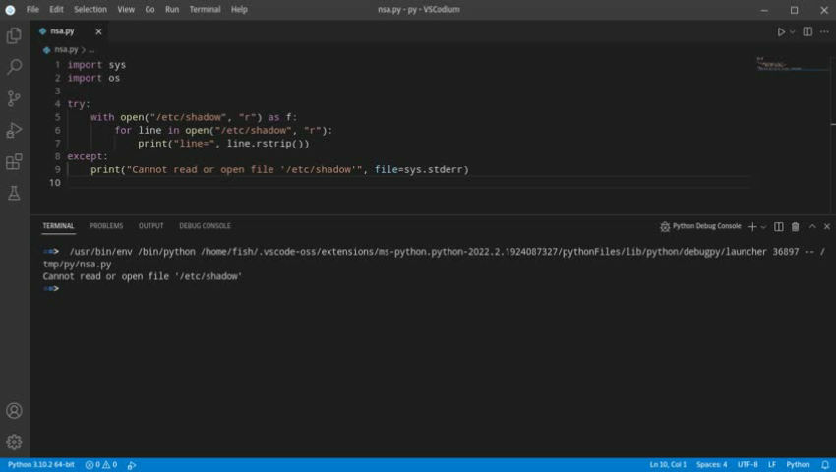Switch to the OUTPUT panel tab
Viewport: 836px width, 472px height.
click(x=150, y=226)
